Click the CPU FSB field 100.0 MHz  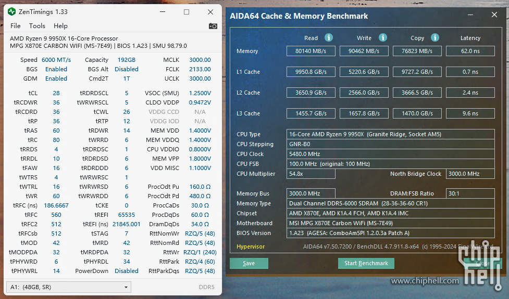click(x=391, y=164)
